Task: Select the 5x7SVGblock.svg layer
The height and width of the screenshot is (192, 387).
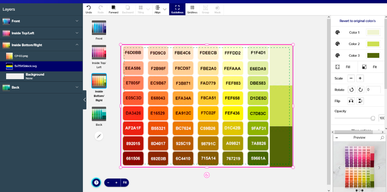Action: pos(41,66)
